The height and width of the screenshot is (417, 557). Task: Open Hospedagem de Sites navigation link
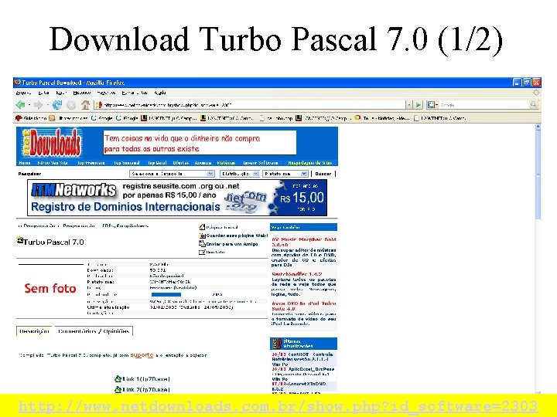309,163
